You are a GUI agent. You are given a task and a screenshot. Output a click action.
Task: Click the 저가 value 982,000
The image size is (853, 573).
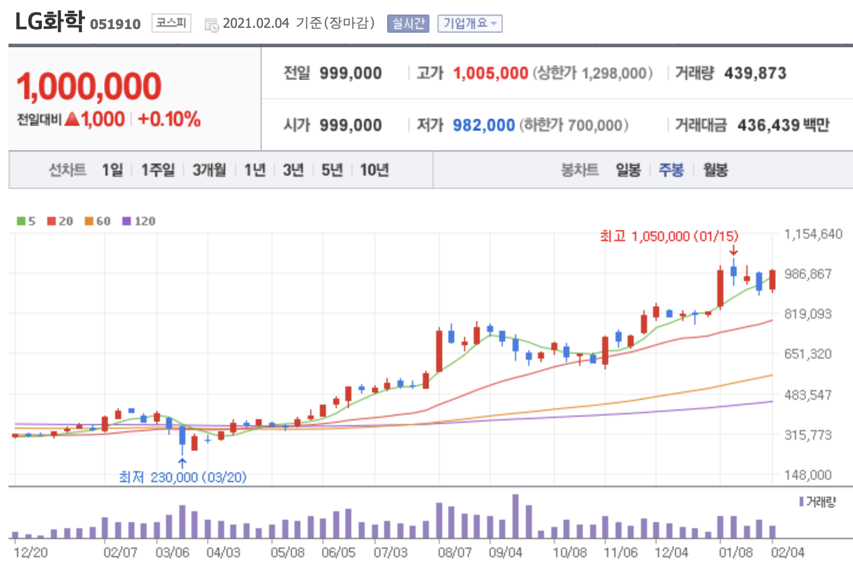484,125
